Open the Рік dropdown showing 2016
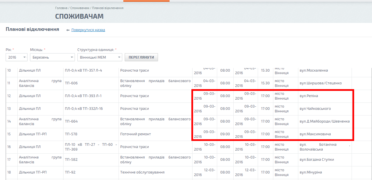 coord(16,57)
